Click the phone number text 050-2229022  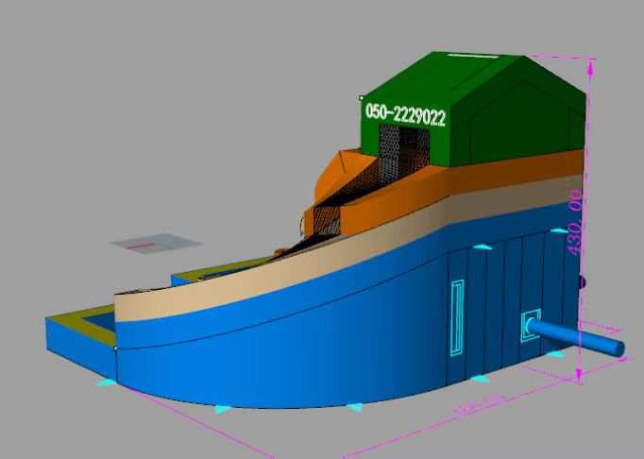coord(405,114)
